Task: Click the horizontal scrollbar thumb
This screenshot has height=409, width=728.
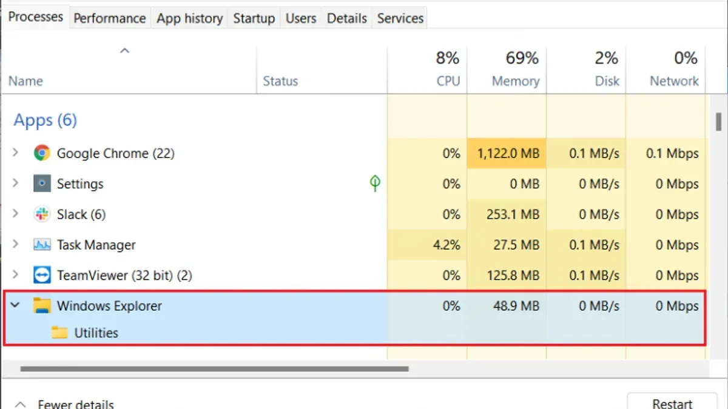Action: coord(214,368)
